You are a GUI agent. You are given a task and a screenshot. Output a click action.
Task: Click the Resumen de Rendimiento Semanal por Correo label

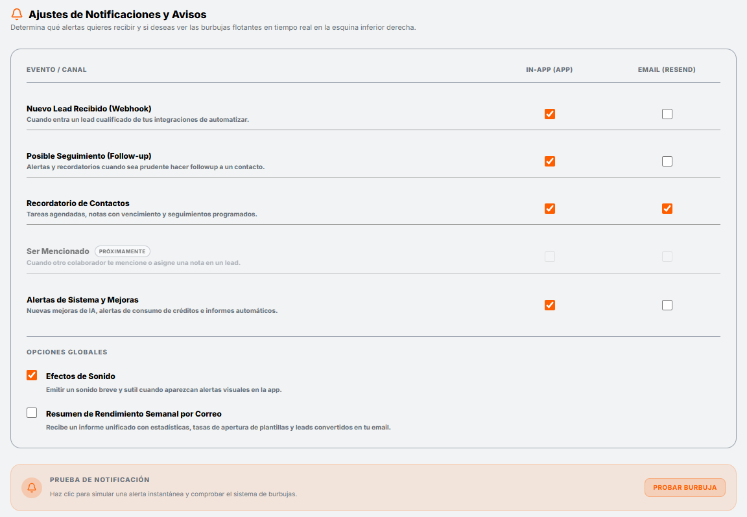point(134,414)
